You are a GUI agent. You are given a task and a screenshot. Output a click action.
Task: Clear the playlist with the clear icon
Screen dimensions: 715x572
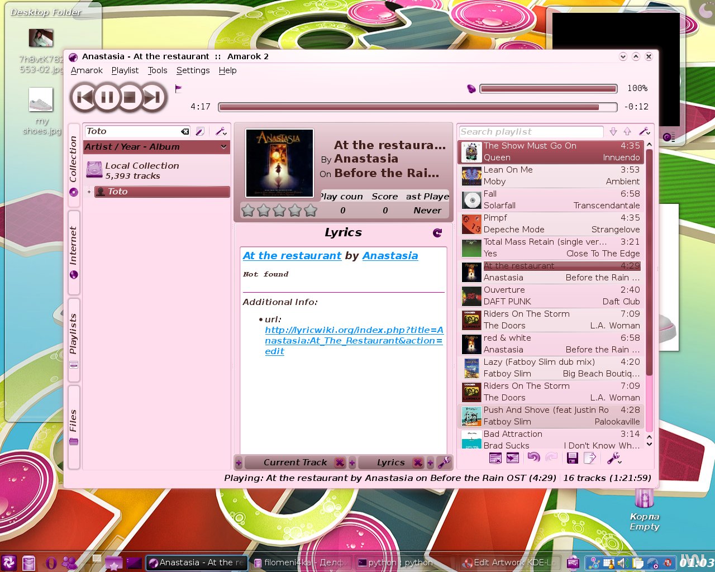[495, 458]
